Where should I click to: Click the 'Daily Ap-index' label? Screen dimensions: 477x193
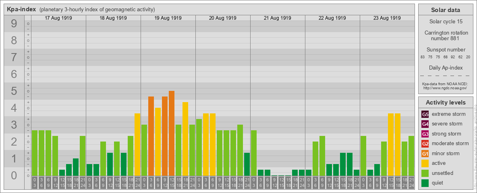445,68
